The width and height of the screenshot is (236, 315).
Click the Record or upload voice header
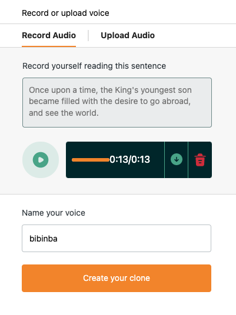tap(65, 13)
